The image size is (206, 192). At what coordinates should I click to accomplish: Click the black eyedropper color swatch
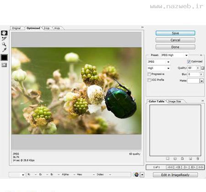[x=4, y=58]
